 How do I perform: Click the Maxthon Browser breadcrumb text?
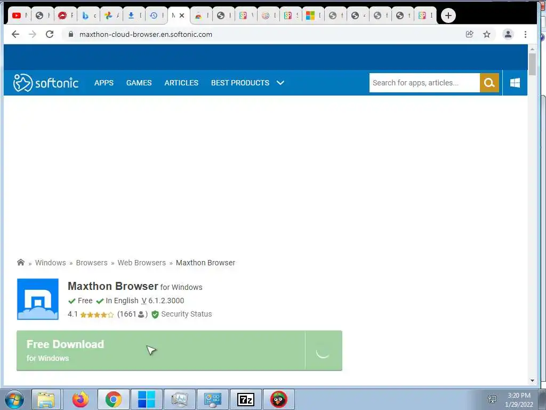click(x=205, y=263)
